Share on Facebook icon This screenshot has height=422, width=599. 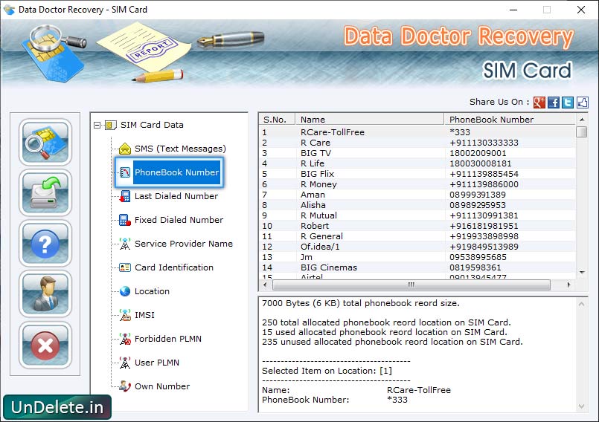tap(554, 103)
